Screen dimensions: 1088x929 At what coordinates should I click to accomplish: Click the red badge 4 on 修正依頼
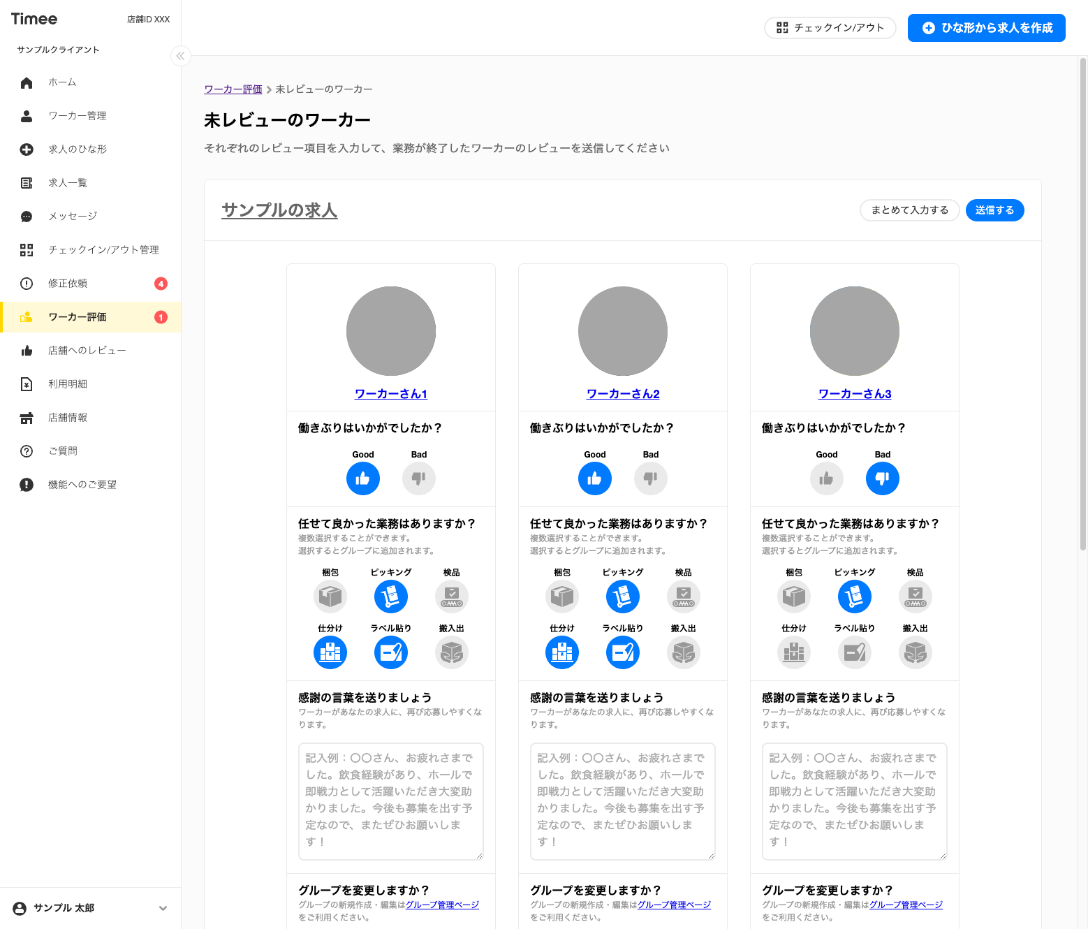coord(161,284)
